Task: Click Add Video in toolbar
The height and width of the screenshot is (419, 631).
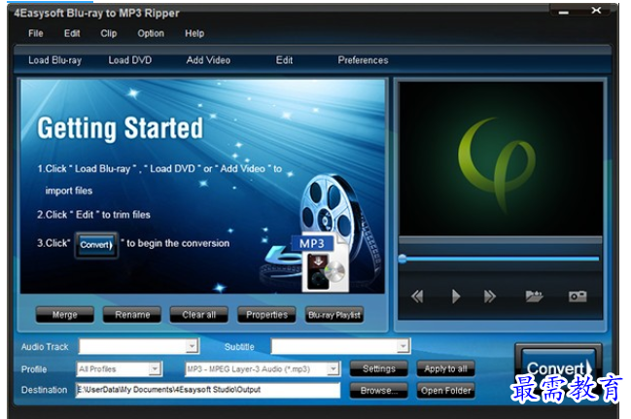Action: click(x=208, y=60)
